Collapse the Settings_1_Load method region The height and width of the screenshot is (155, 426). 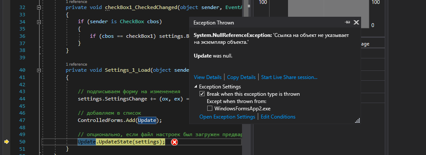[x=39, y=70]
